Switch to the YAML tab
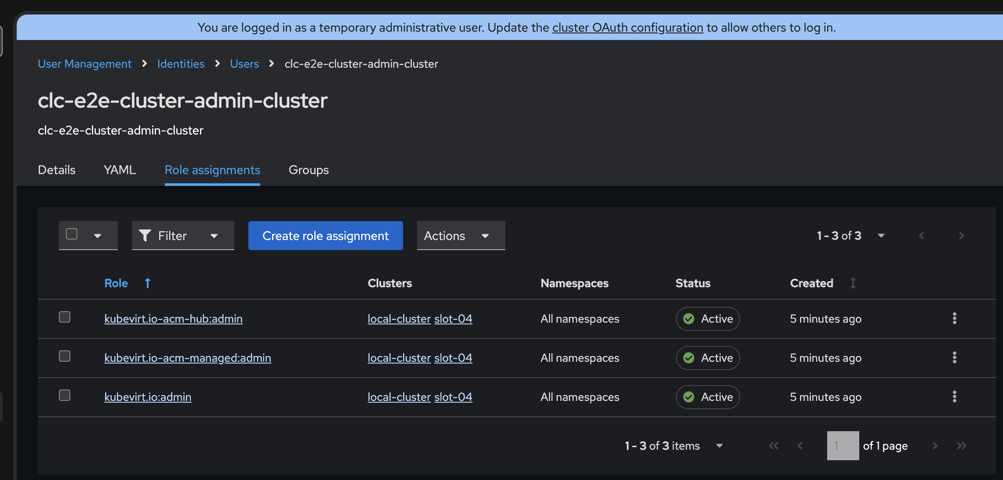The width and height of the screenshot is (1003, 480). (x=120, y=170)
